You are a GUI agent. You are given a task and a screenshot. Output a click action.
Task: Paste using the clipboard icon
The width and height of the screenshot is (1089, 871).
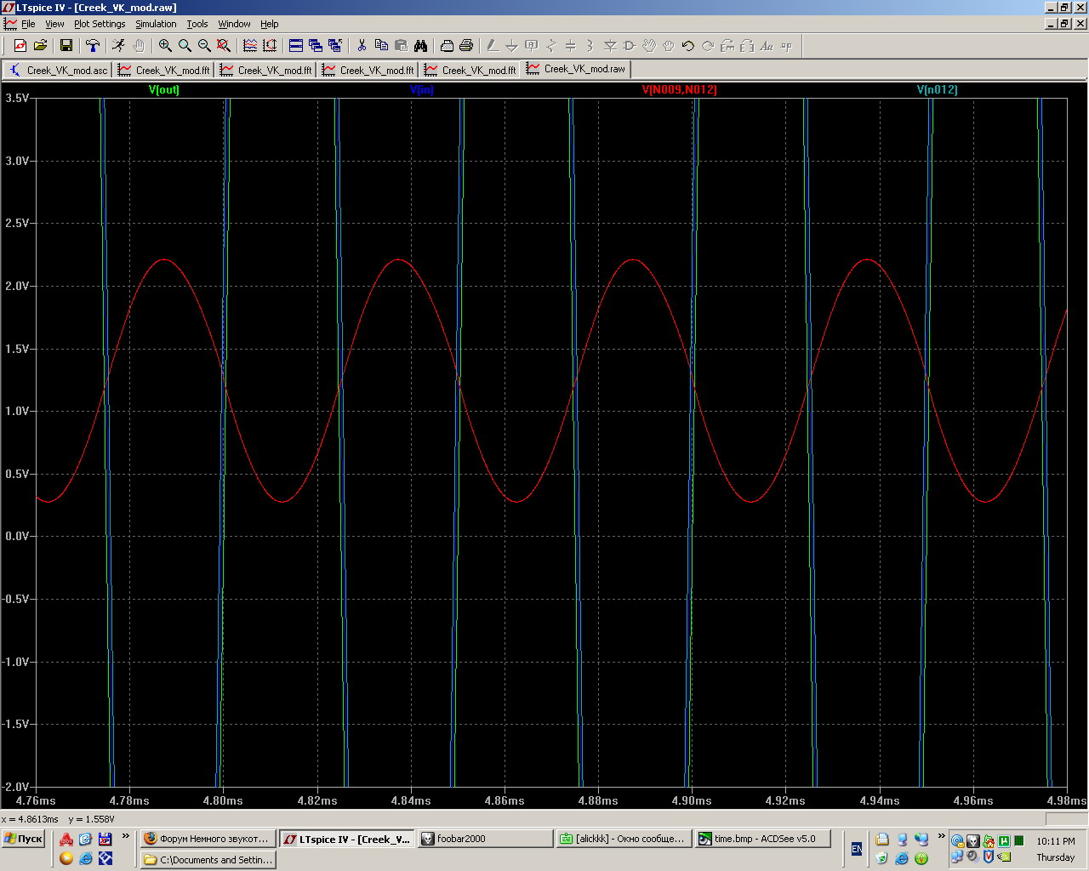(401, 46)
